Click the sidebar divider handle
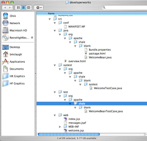This screenshot has height=141, width=147. click(36, 74)
